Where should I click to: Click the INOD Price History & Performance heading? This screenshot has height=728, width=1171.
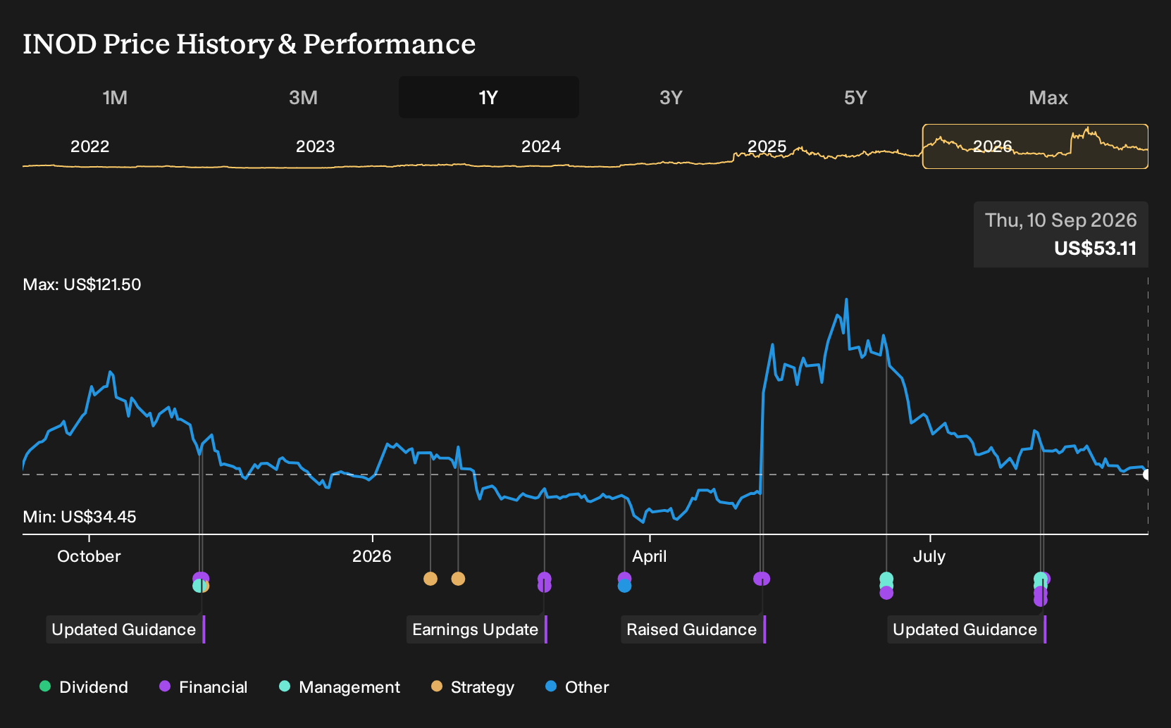click(x=249, y=44)
